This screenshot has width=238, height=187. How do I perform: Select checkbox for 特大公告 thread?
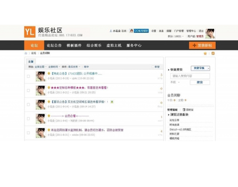pos(28,76)
